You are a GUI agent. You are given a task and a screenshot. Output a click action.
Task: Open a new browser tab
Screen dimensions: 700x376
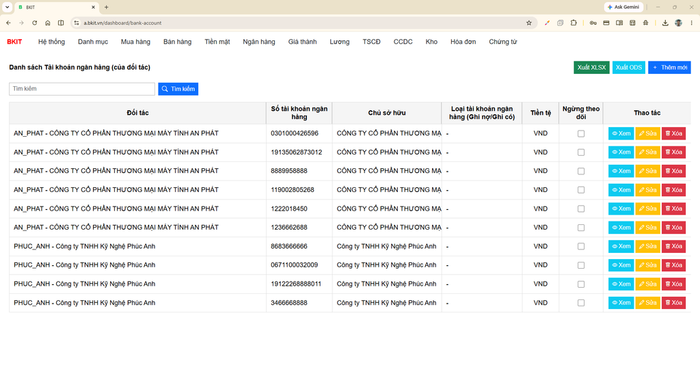point(106,7)
